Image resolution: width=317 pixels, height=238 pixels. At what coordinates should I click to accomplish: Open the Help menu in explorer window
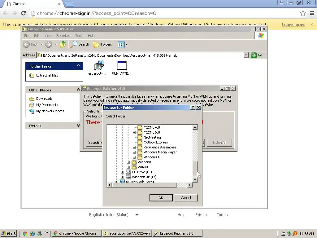91,36
